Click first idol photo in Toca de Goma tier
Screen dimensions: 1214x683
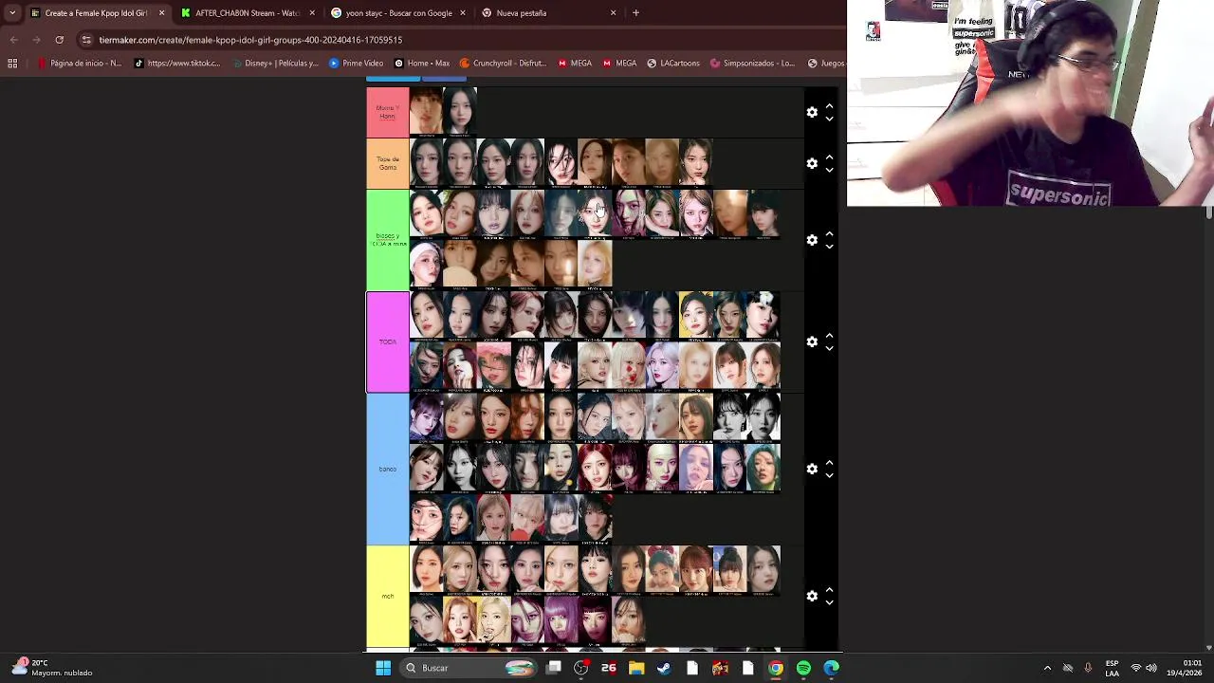[x=426, y=163]
